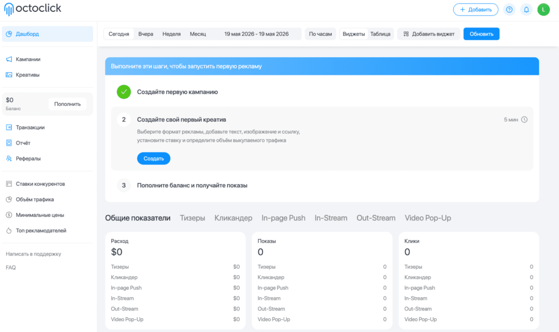
Task: Open the По часам grouping selector
Action: 320,34
